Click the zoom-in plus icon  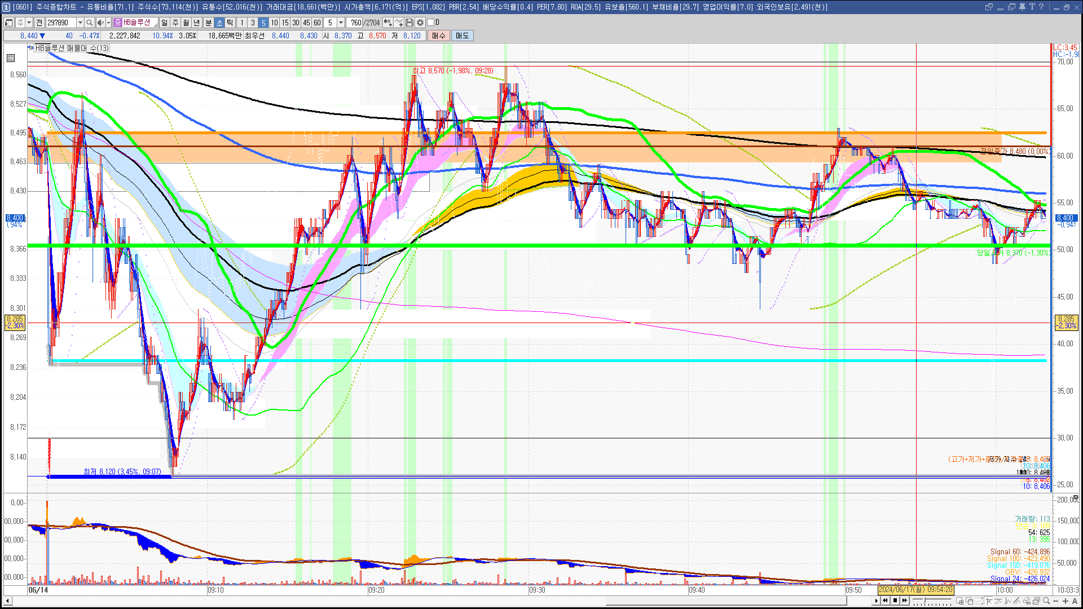pos(1065,601)
